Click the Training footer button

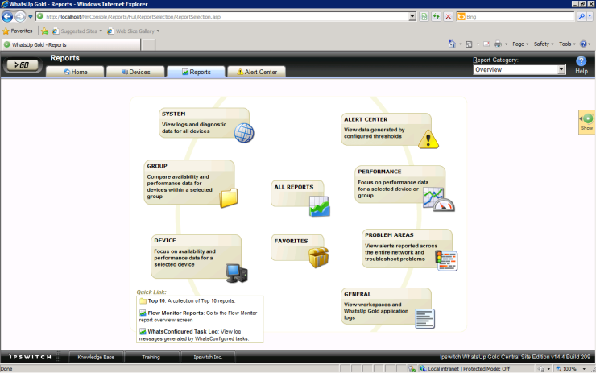tap(151, 358)
